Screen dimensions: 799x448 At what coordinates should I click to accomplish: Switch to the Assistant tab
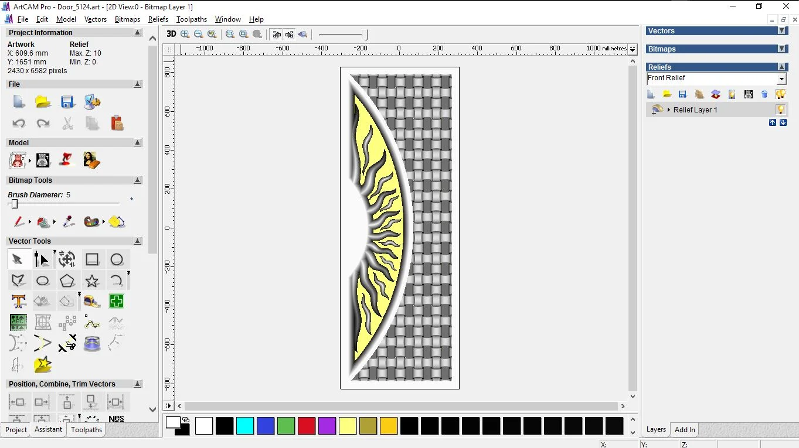pos(48,430)
